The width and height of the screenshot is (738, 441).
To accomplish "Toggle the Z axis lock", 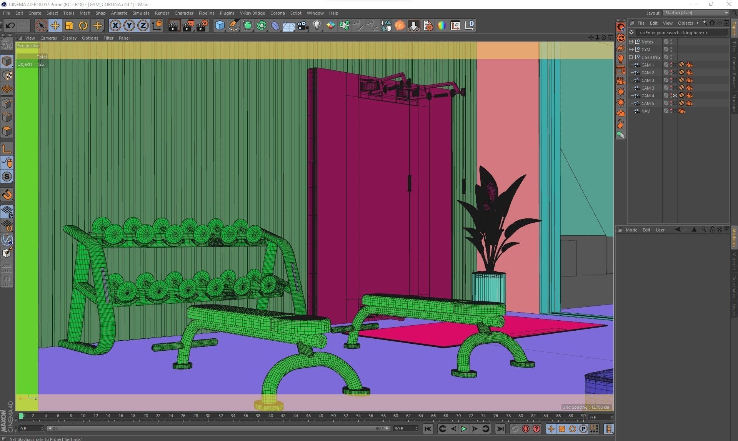I will pyautogui.click(x=143, y=26).
